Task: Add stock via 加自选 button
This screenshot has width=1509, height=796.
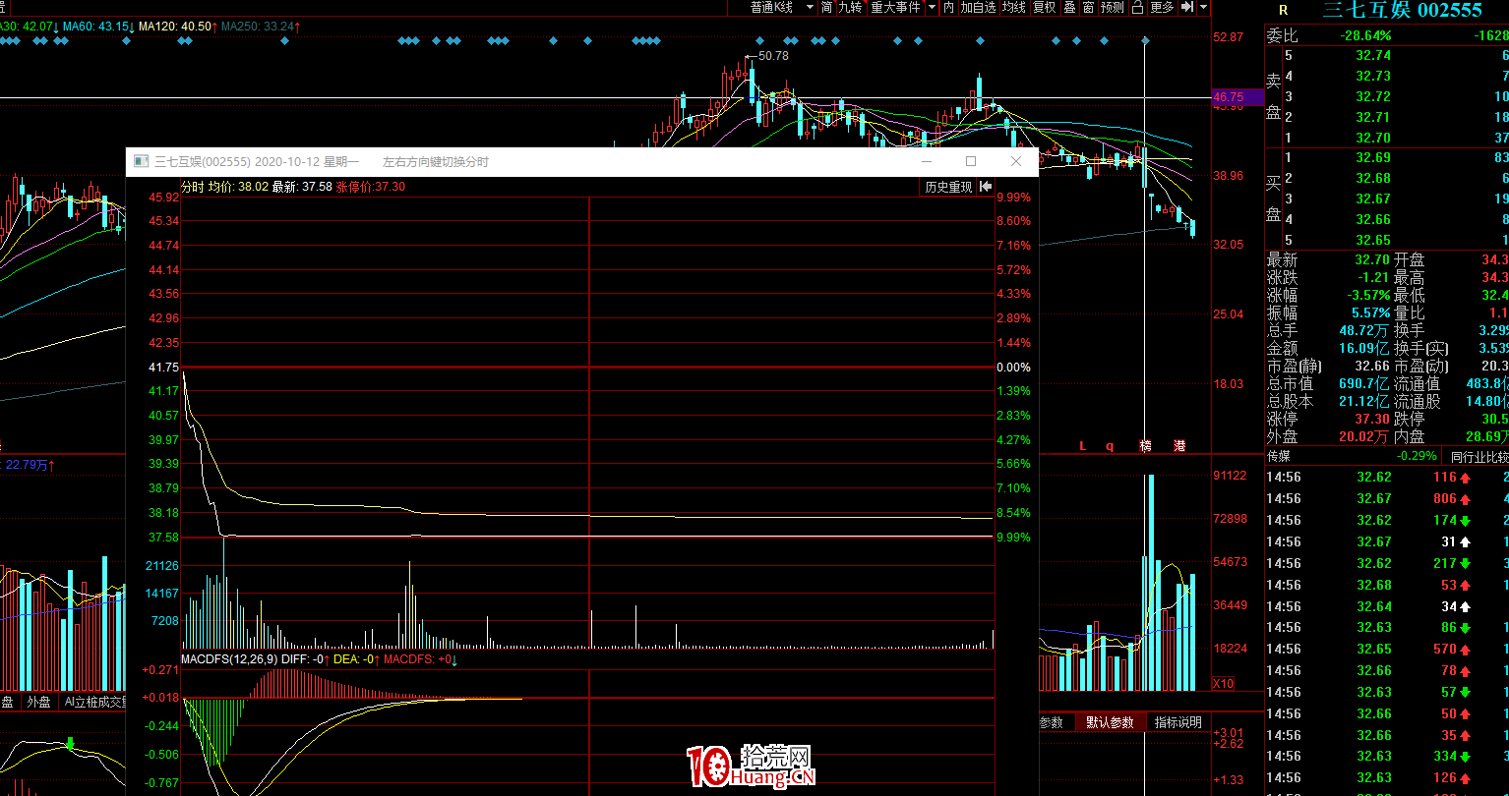Action: click(978, 7)
